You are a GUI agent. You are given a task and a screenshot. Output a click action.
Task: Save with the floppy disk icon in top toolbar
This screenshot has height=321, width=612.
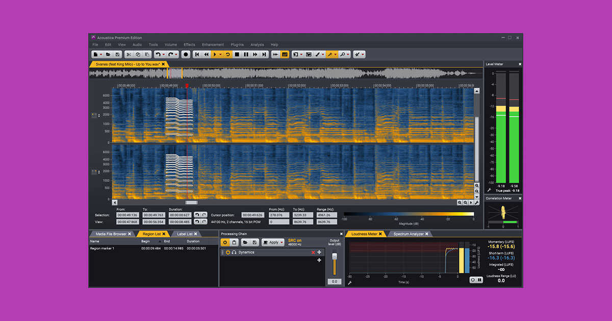pos(117,54)
